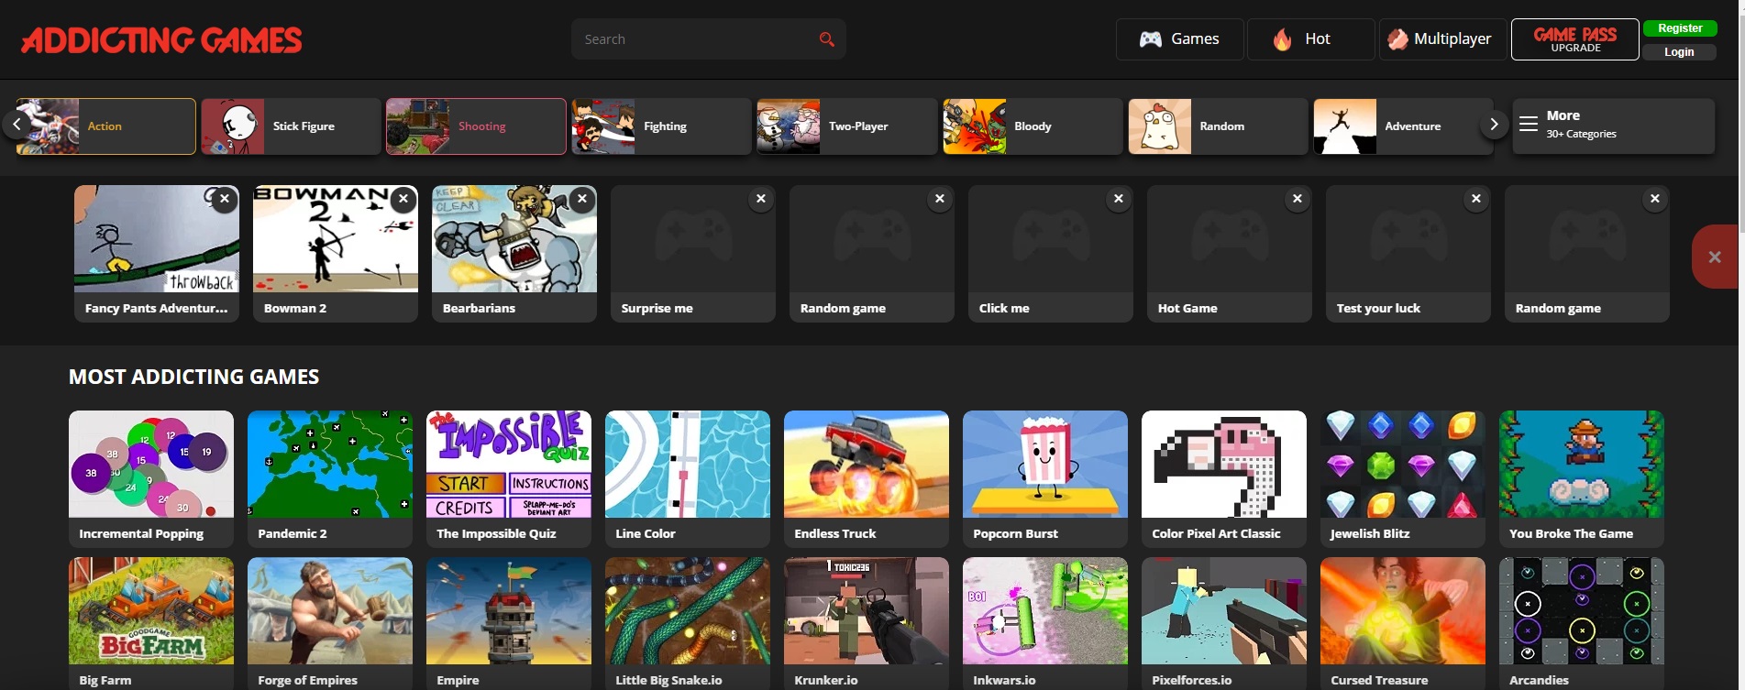The height and width of the screenshot is (690, 1745).
Task: Open the Hot games menu
Action: (1310, 39)
